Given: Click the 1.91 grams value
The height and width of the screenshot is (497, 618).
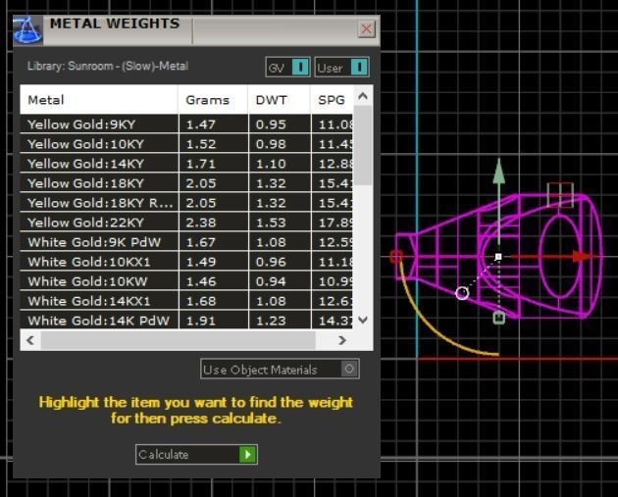Looking at the screenshot, I should [x=201, y=321].
